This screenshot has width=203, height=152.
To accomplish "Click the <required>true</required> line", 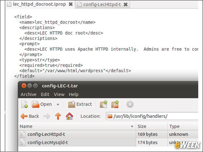I will [51, 65].
